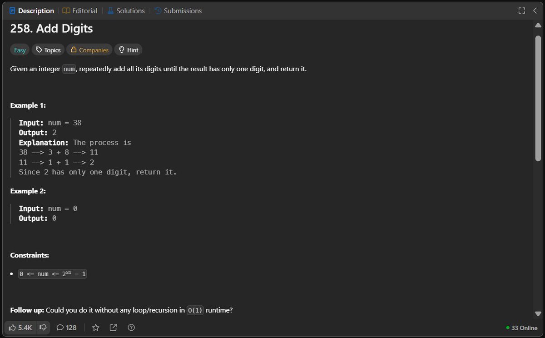The height and width of the screenshot is (338, 545).
Task: Expand the Companies section
Action: 89,50
